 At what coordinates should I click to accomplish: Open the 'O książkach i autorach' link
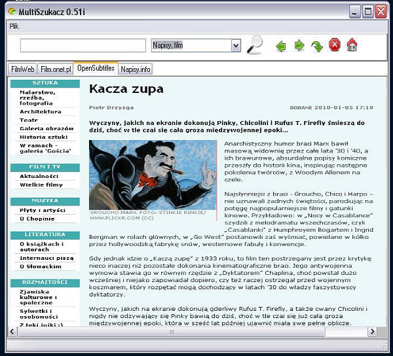coord(42,247)
